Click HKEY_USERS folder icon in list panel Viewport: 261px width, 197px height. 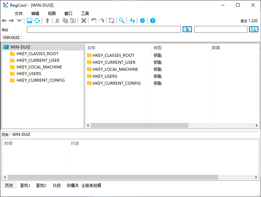coord(89,76)
